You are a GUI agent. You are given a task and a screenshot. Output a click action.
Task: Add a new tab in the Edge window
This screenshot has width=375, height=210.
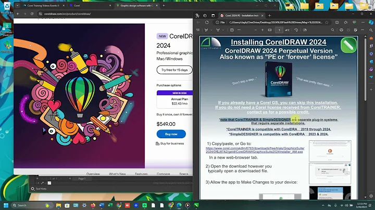[270, 16]
